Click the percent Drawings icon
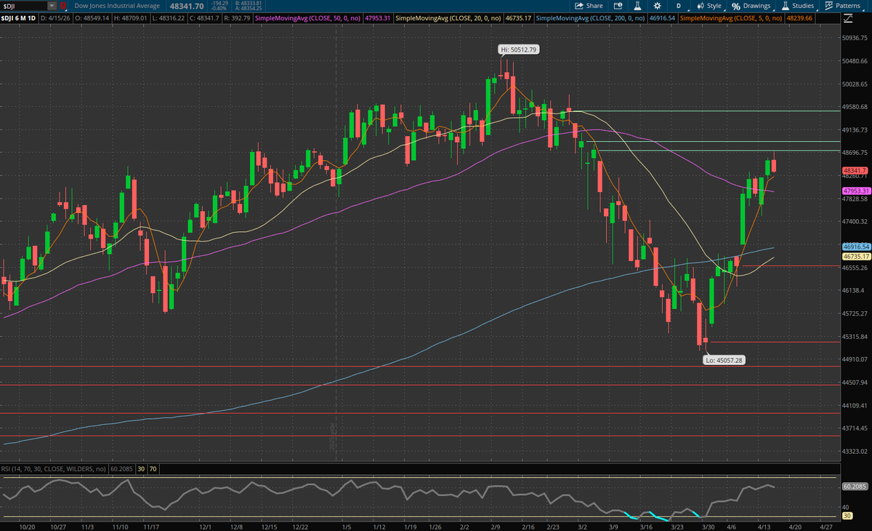Screen dimensions: 872x531 coord(735,6)
